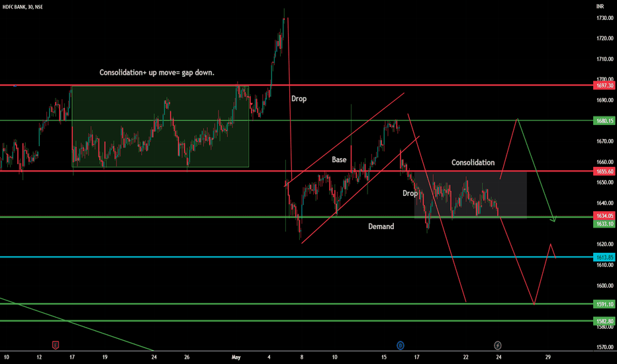Click the 1633.10 green price label

604,224
